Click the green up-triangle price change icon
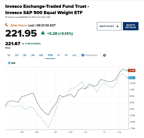The image size is (144, 138). pos(43,33)
